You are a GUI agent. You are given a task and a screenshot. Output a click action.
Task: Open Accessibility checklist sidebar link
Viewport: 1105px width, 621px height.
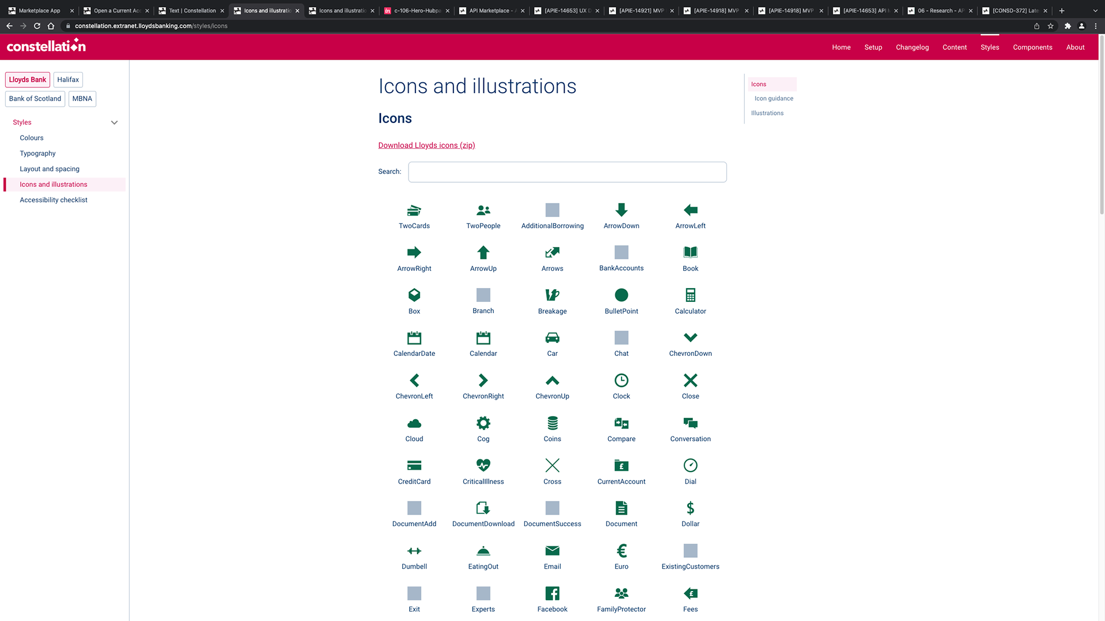tap(54, 200)
